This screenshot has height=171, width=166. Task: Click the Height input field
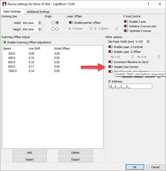click(x=30, y=29)
